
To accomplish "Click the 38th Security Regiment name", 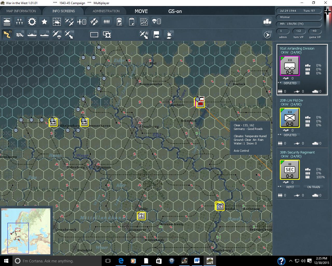I will (297, 152).
